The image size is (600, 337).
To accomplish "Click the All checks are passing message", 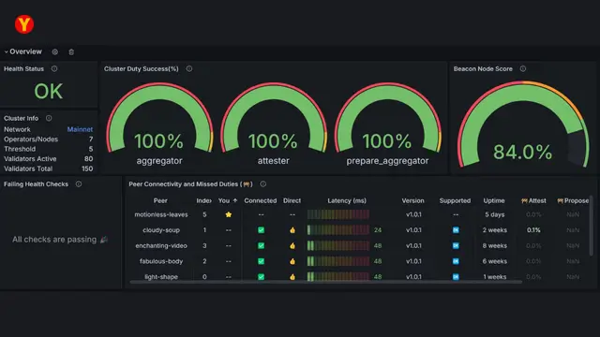I will [x=60, y=240].
